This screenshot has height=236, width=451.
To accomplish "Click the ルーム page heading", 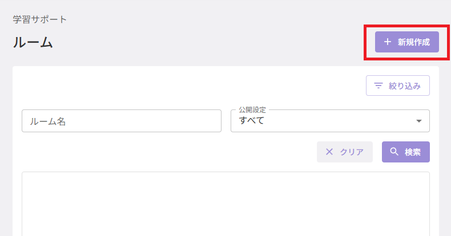I will click(33, 43).
